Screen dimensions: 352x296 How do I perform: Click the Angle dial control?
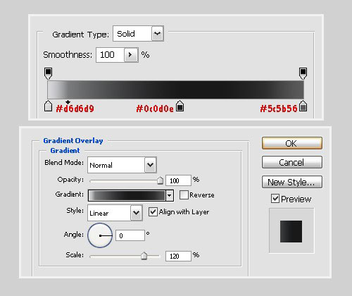tap(100, 235)
